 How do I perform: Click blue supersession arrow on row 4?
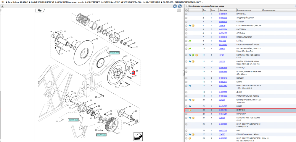coord(190,26)
